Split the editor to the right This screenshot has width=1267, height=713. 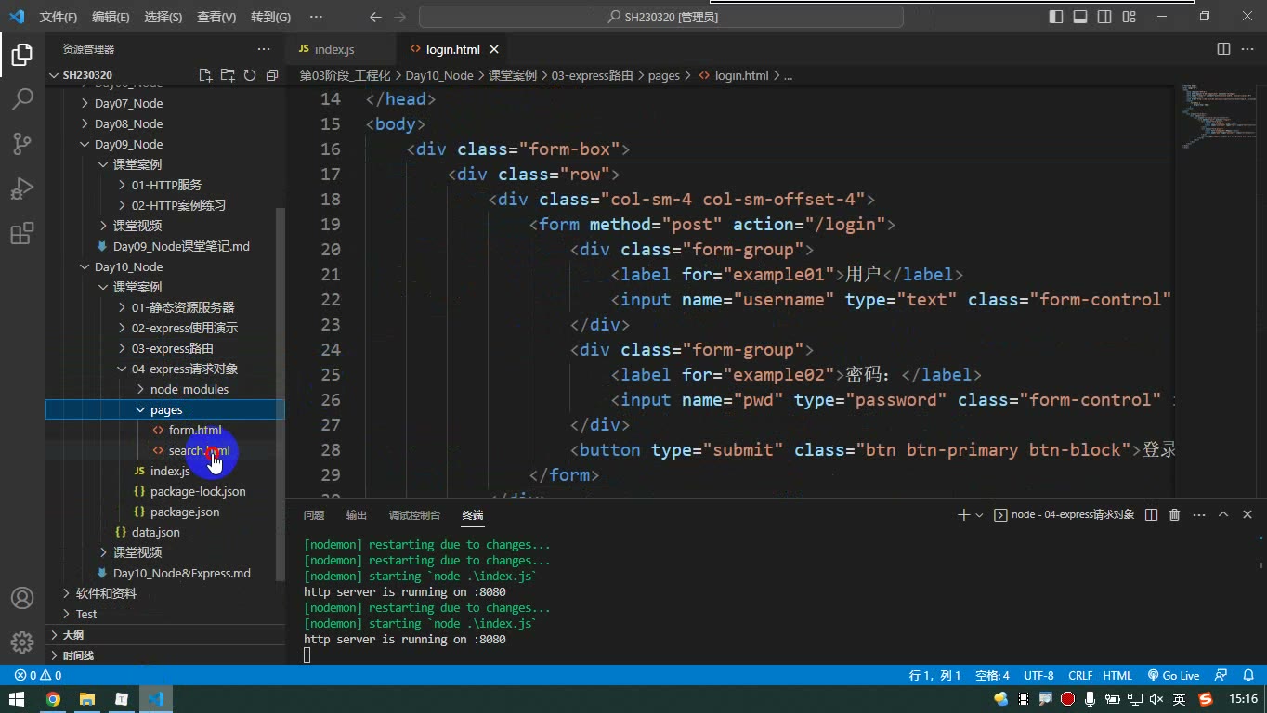(x=1223, y=49)
